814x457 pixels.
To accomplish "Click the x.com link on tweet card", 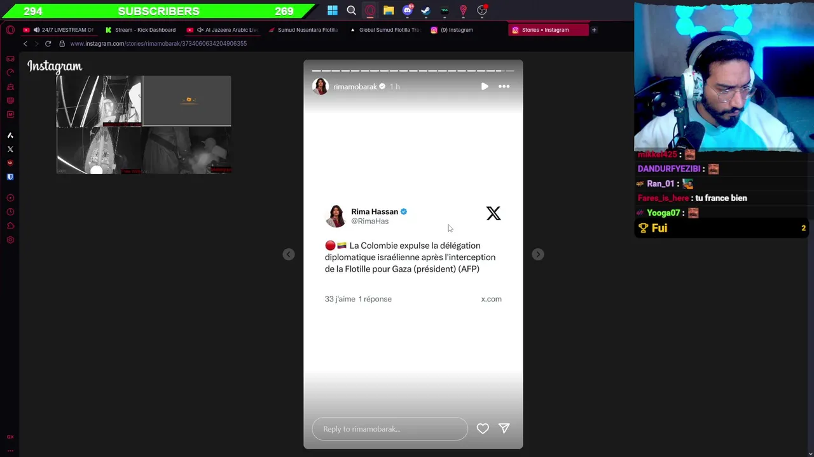I will pos(491,299).
